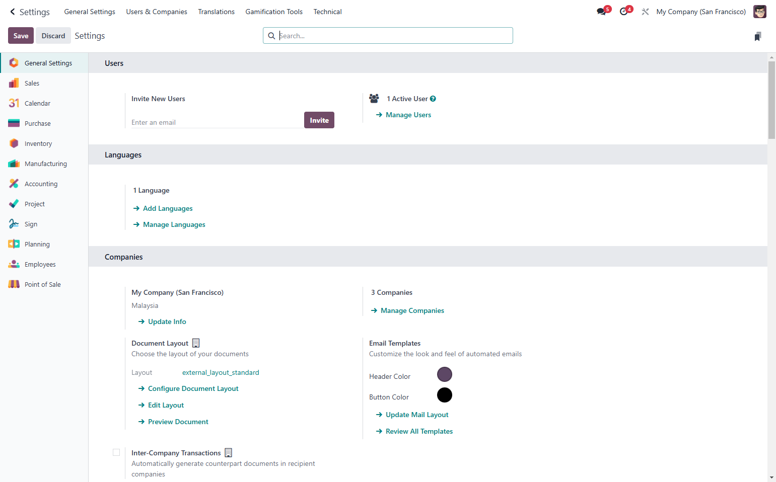Open Planning settings in sidebar

(x=44, y=244)
